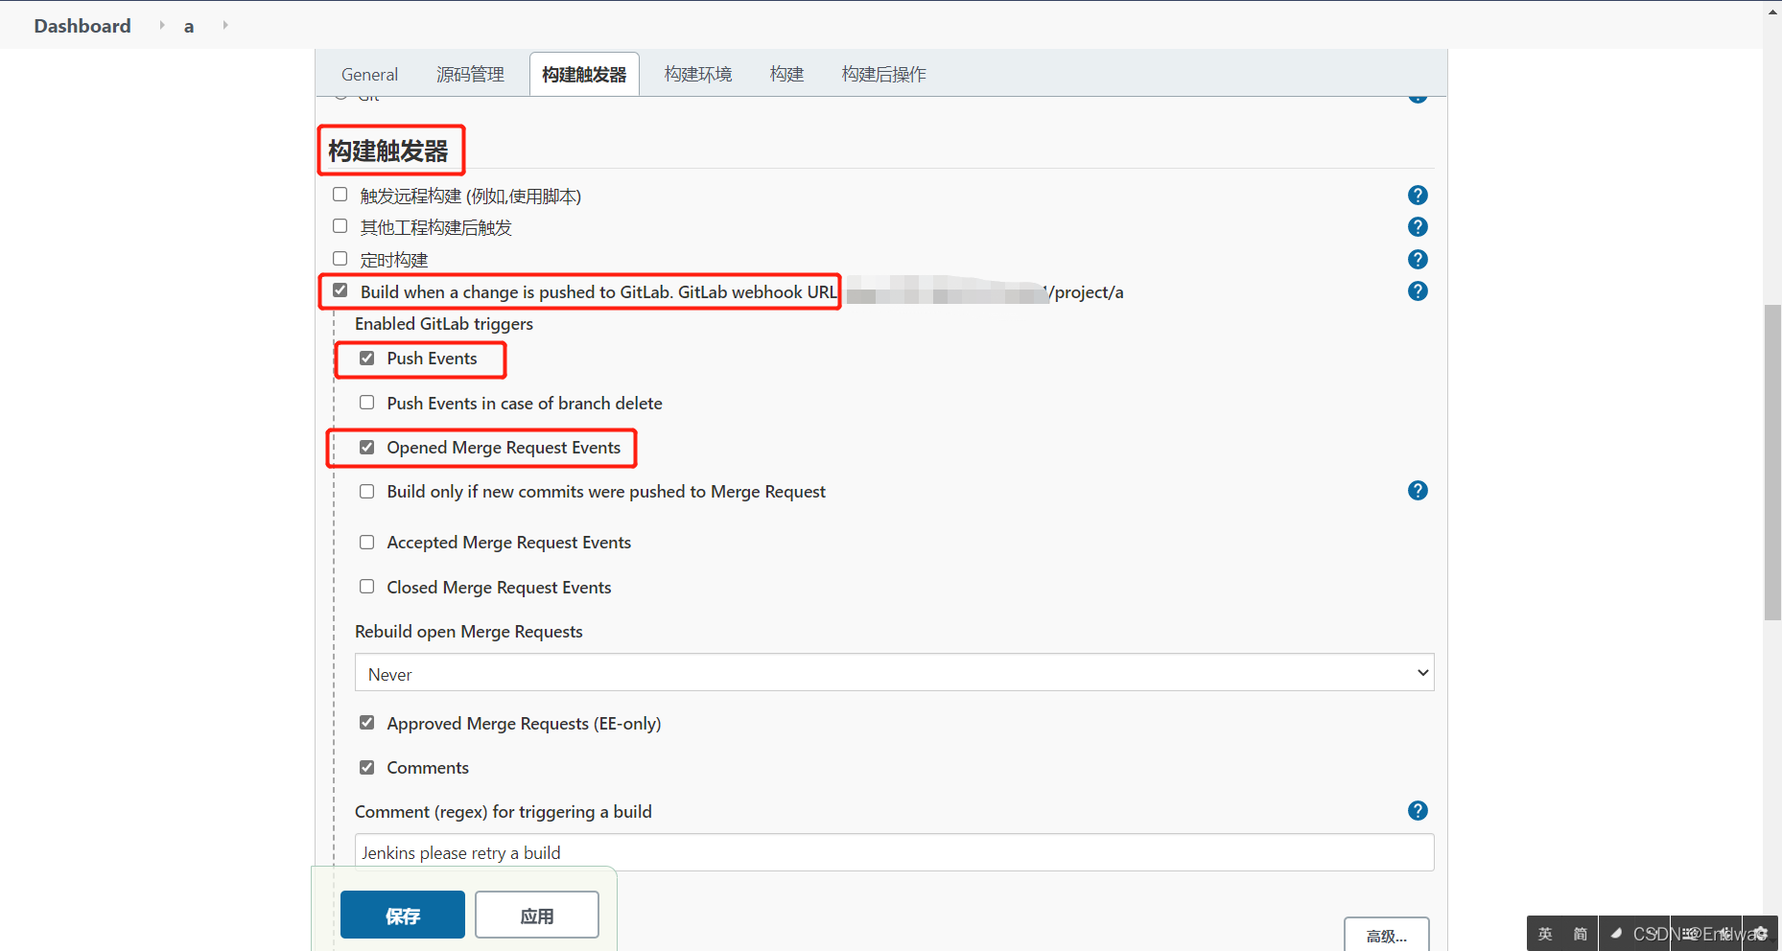Image resolution: width=1782 pixels, height=951 pixels.
Task: Select the 构建触发器 tab
Action: pos(584,75)
